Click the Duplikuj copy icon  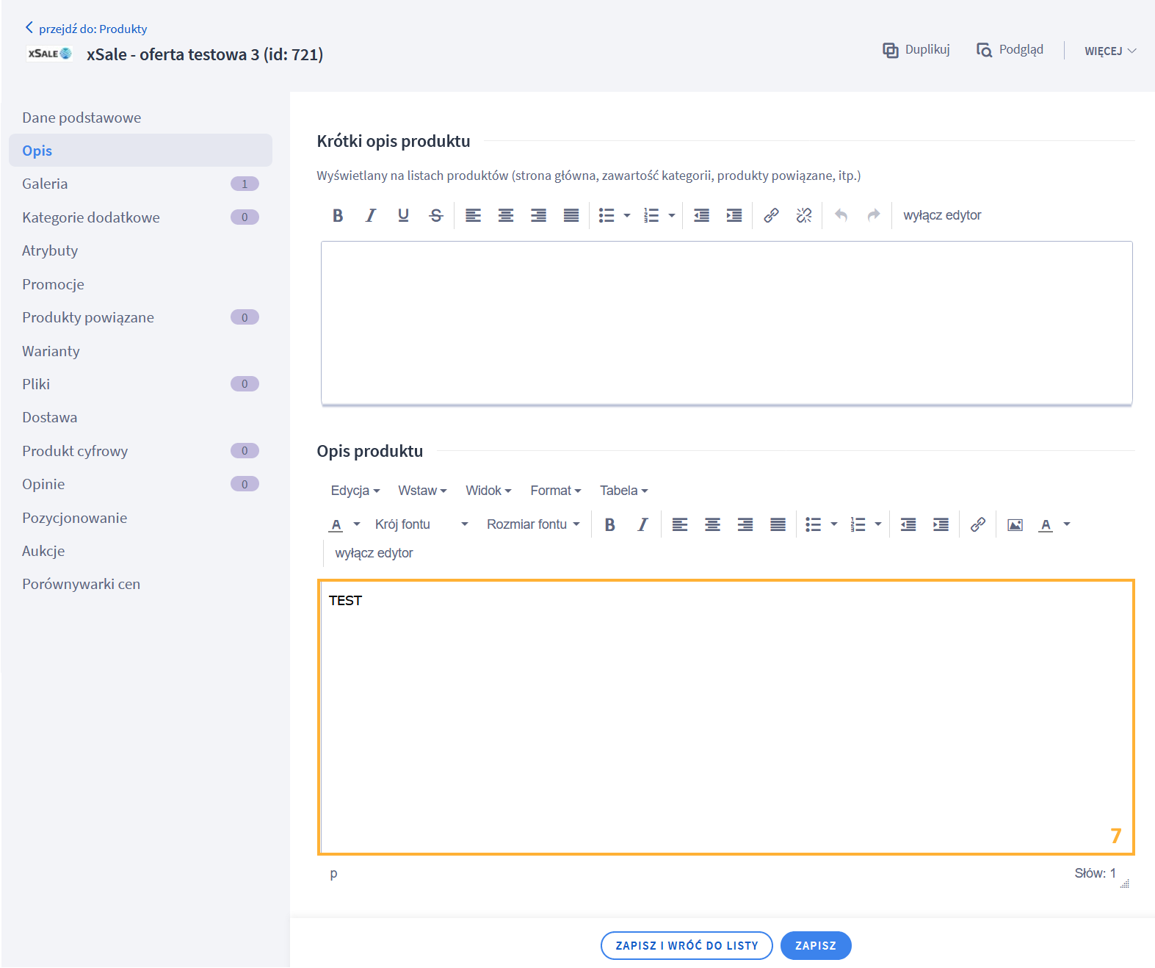click(x=890, y=50)
